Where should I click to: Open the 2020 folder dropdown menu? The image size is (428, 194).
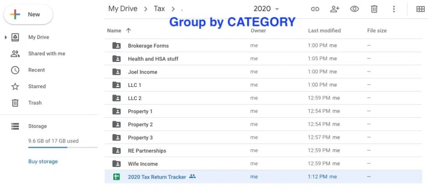[x=277, y=9]
